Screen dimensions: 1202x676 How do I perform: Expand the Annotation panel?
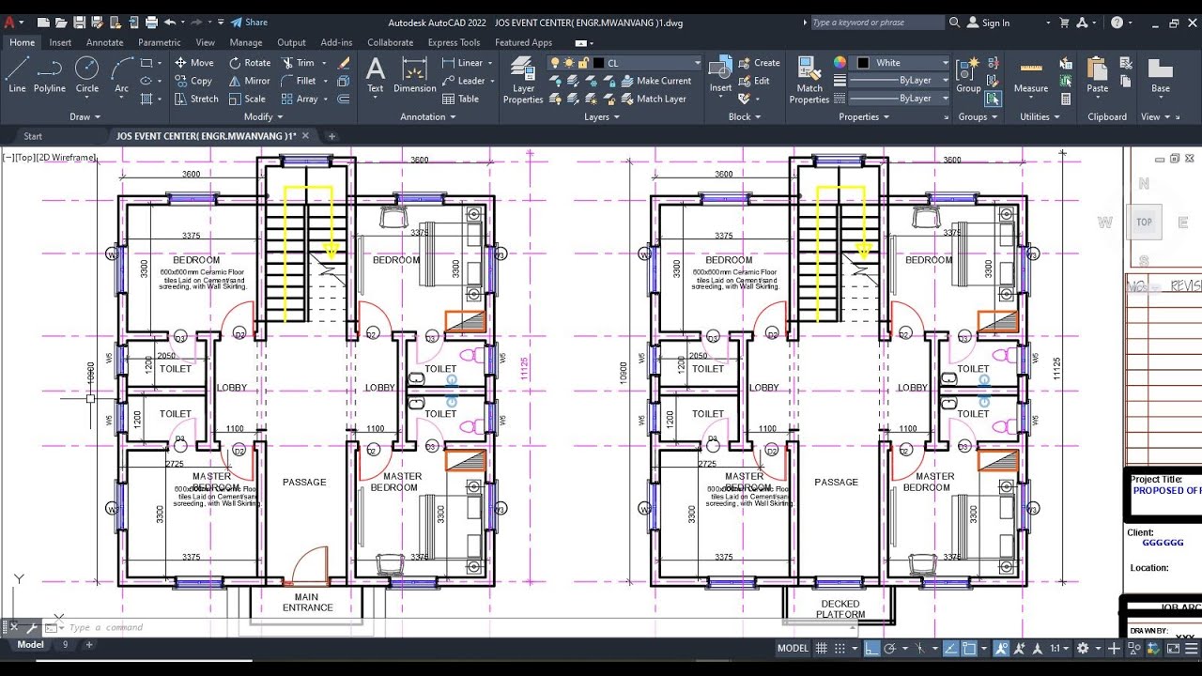[428, 117]
